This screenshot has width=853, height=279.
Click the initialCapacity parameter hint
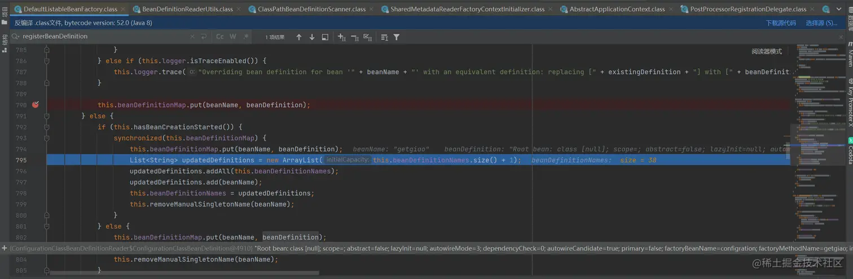[348, 160]
